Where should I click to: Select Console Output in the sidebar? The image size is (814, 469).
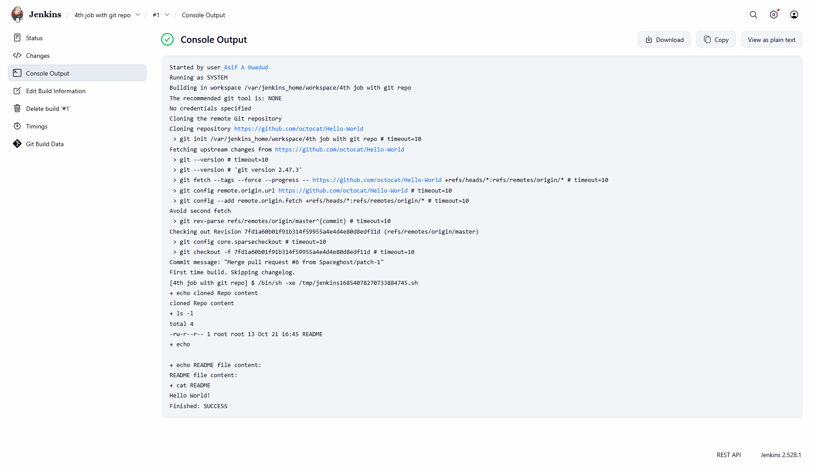pos(77,73)
